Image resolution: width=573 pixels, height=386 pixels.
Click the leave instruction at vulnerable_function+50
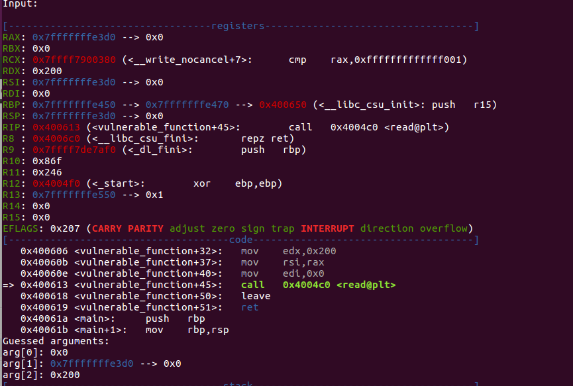[x=256, y=296]
